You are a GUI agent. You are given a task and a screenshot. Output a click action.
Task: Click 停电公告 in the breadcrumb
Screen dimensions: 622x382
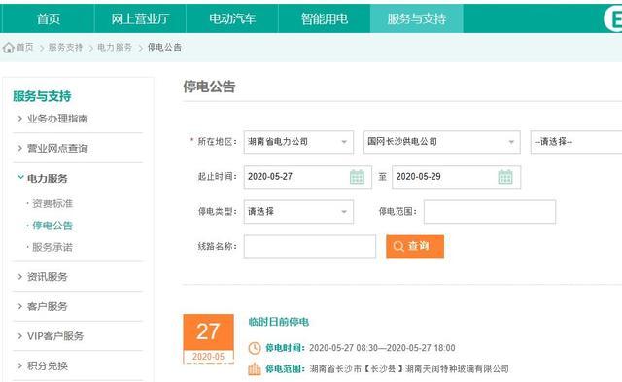click(x=164, y=48)
